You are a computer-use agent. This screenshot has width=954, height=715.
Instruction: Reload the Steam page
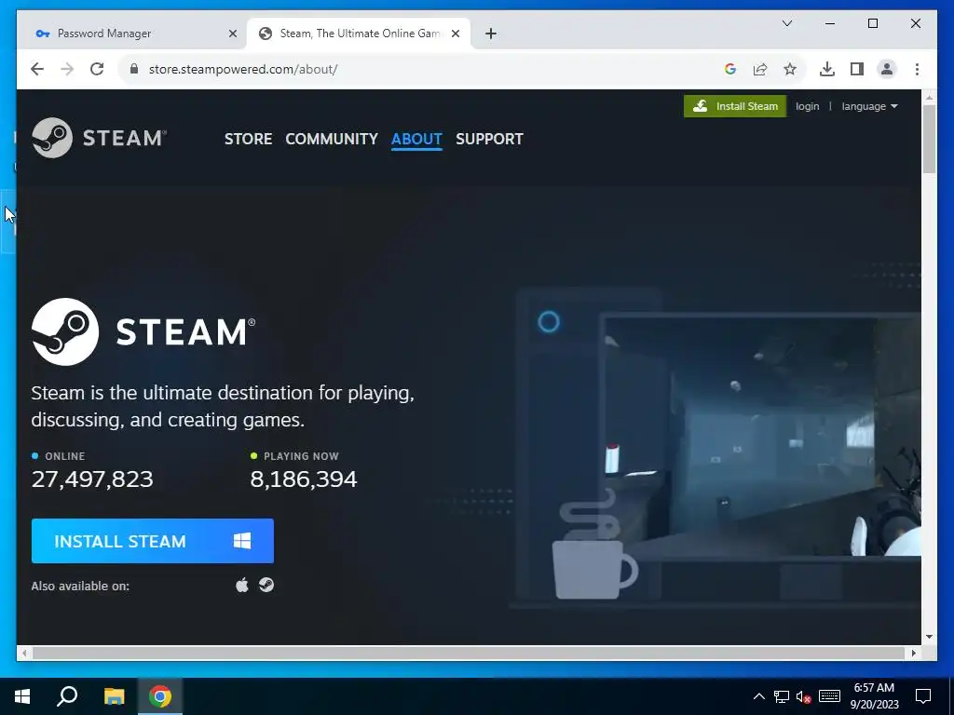pos(97,69)
